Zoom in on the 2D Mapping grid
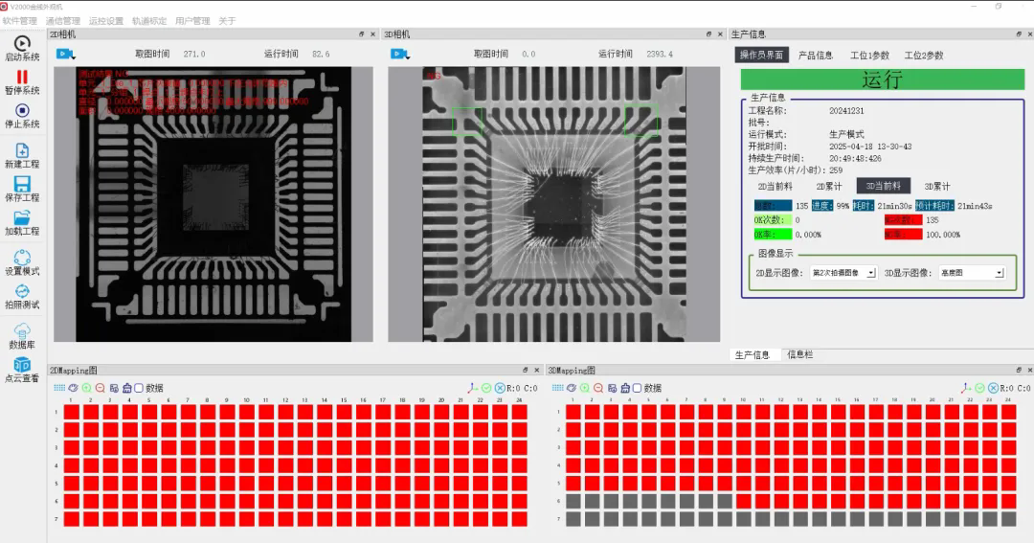 86,388
